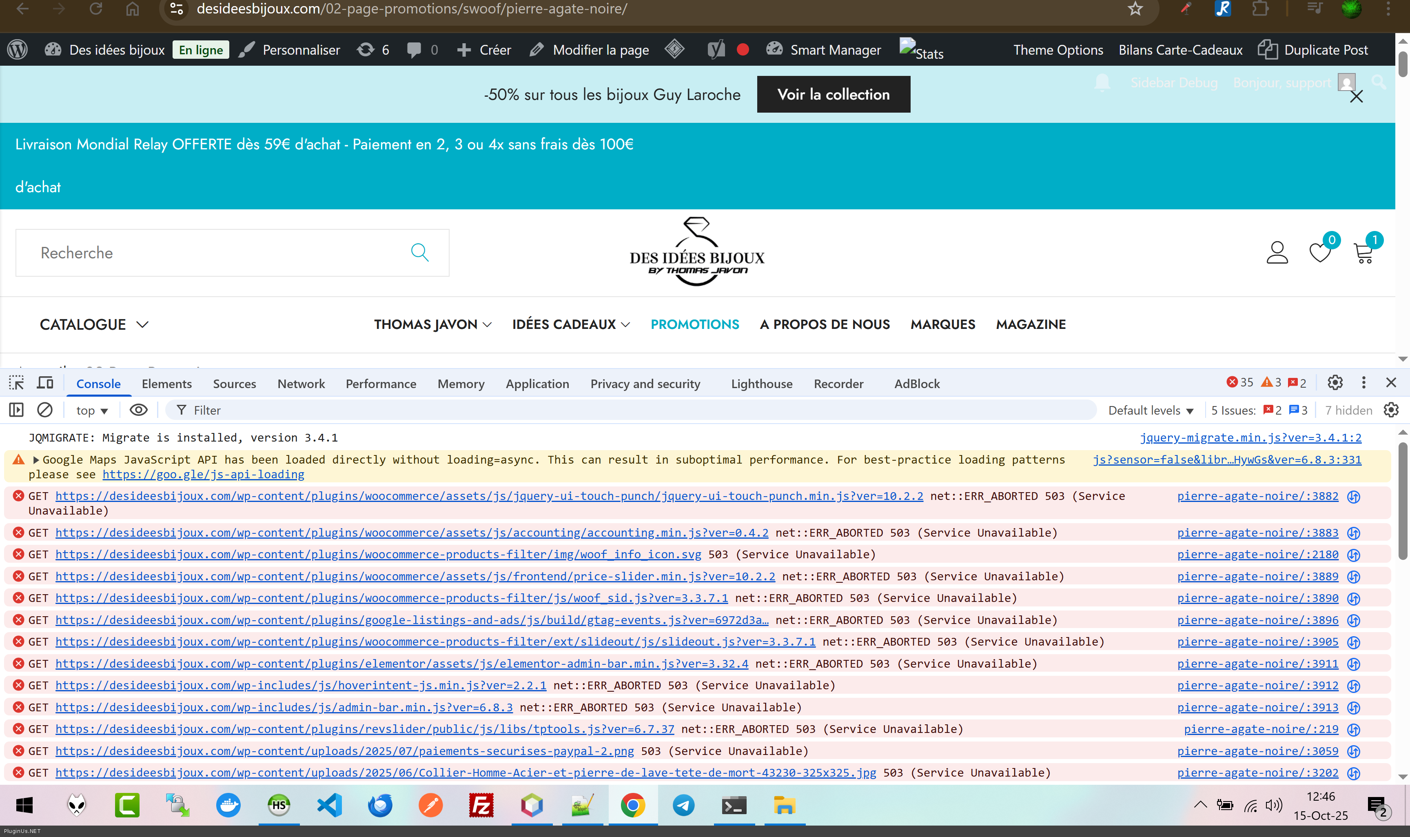Switch to the Network tab
1410x837 pixels.
pyautogui.click(x=301, y=384)
